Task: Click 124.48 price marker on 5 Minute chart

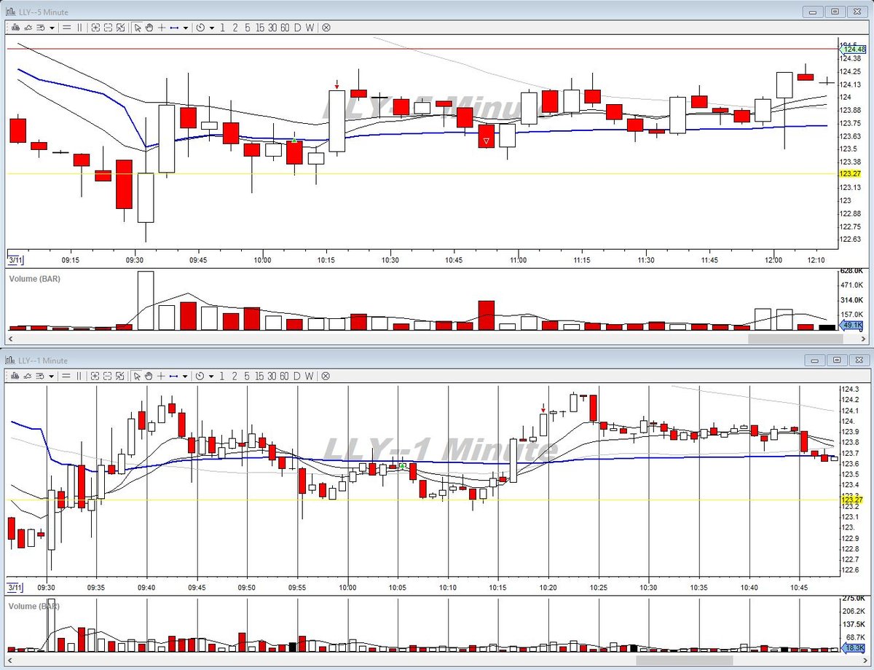Action: [852, 49]
